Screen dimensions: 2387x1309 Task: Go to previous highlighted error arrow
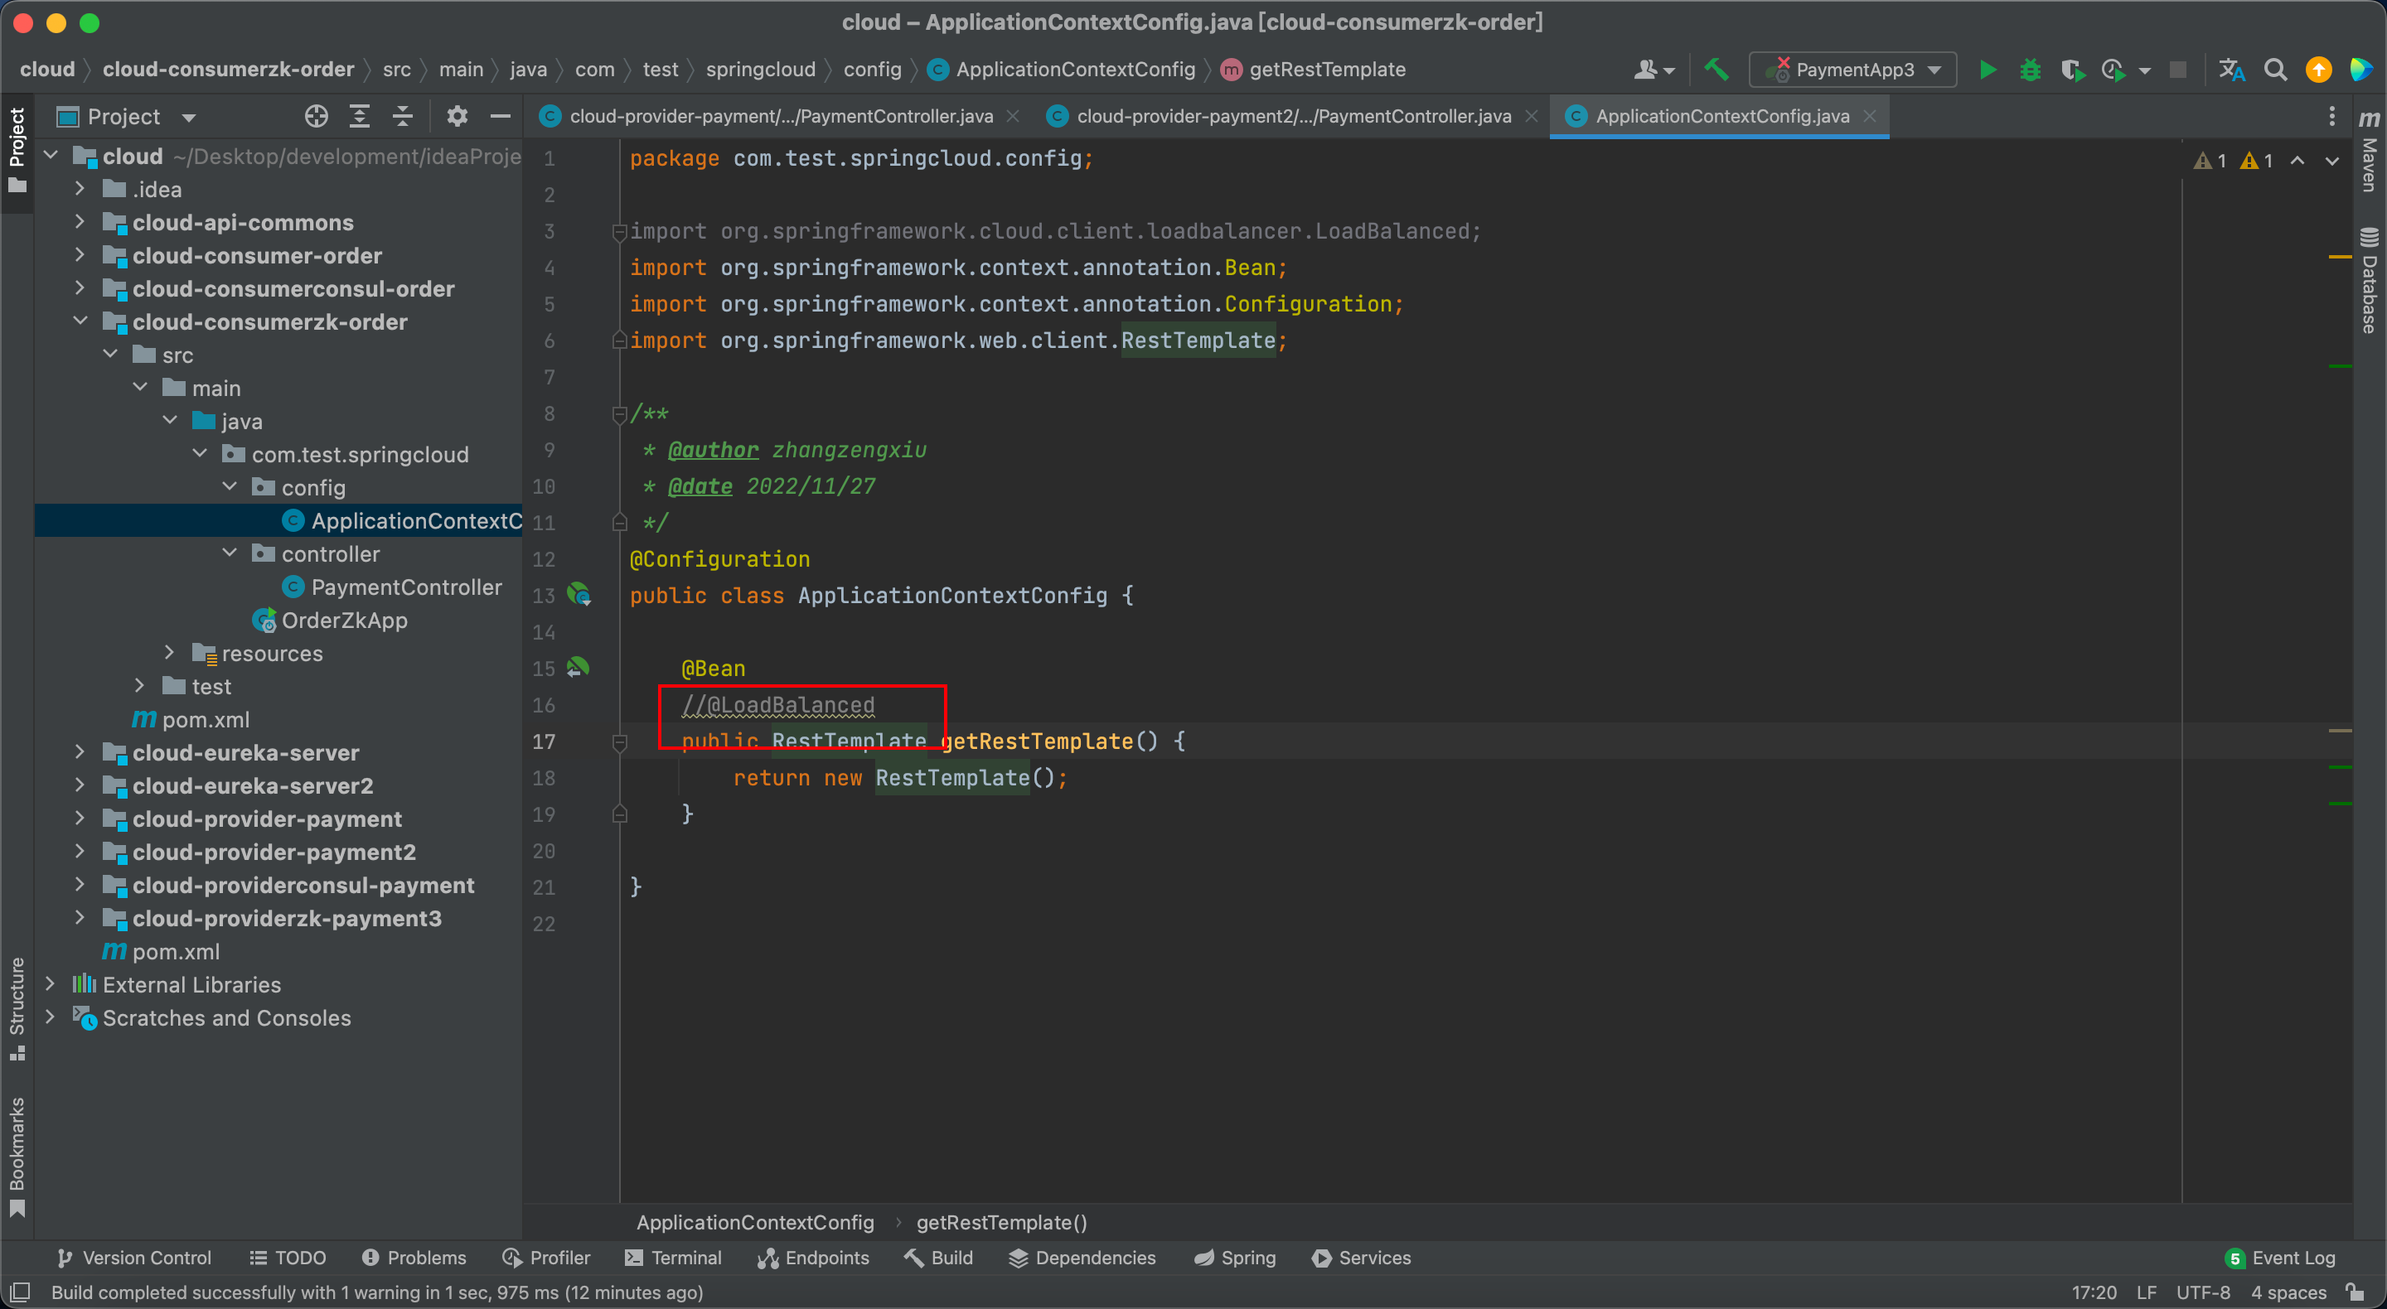tap(2297, 160)
